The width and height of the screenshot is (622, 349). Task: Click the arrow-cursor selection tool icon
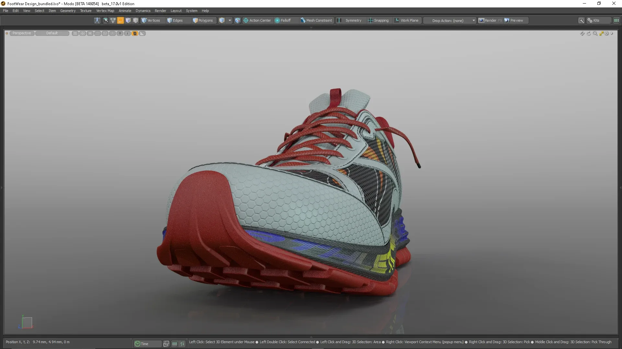(x=106, y=20)
